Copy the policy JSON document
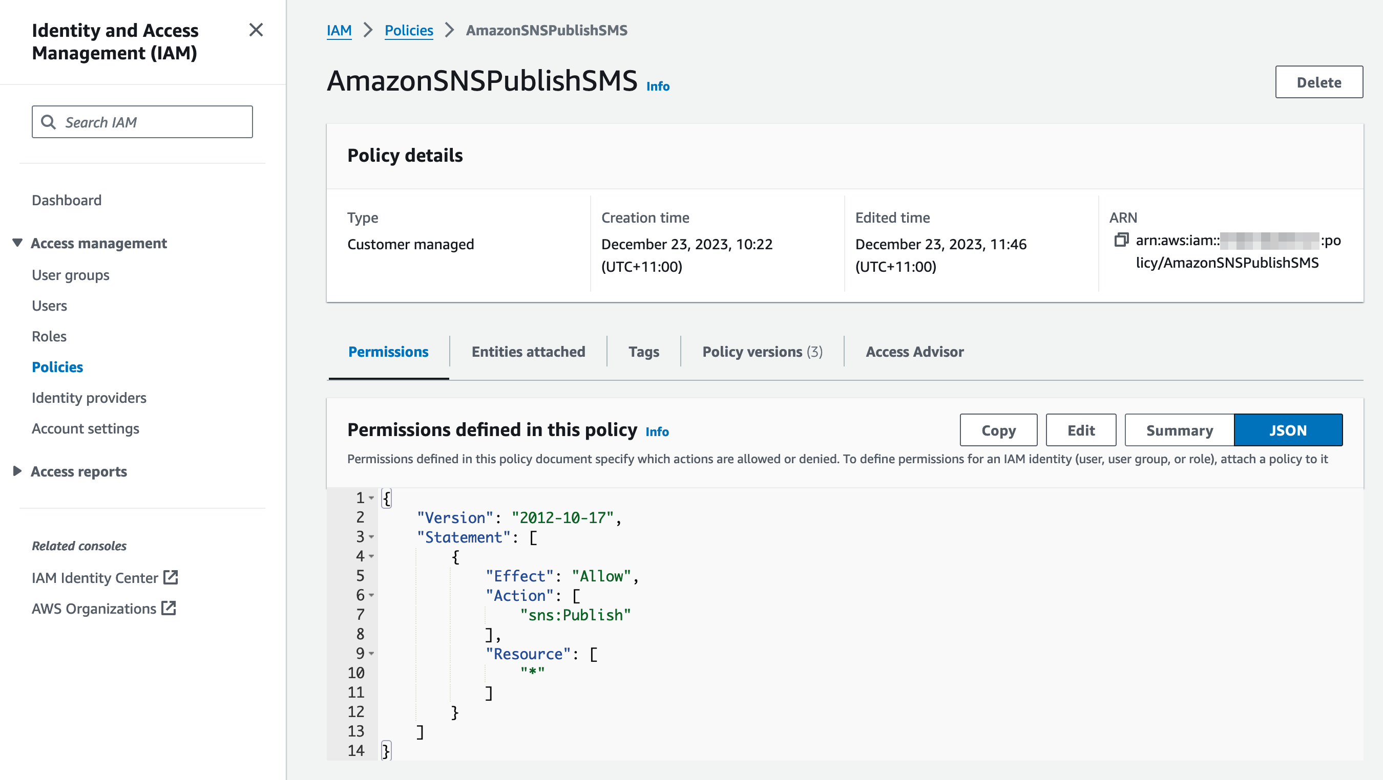 point(998,430)
